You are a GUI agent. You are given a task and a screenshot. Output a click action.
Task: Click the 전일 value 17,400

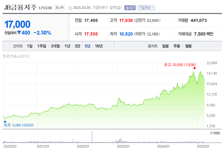click(x=91, y=21)
